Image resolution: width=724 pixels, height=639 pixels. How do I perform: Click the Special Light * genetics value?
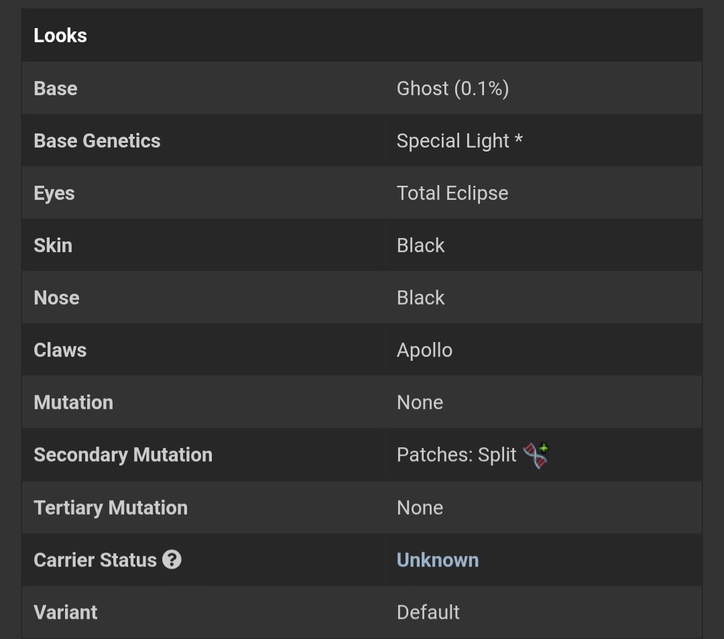(x=459, y=141)
